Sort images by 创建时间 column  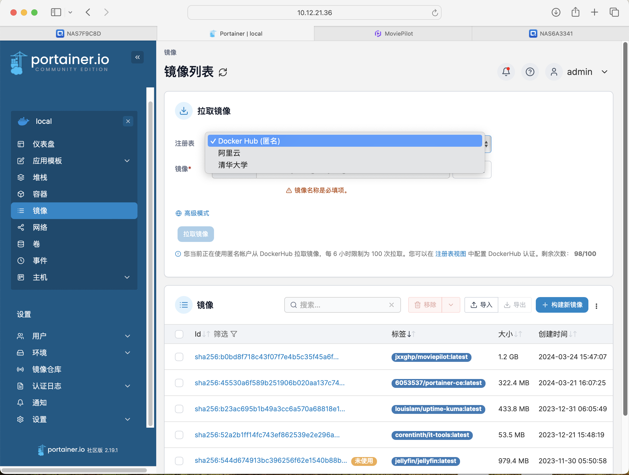(x=557, y=334)
